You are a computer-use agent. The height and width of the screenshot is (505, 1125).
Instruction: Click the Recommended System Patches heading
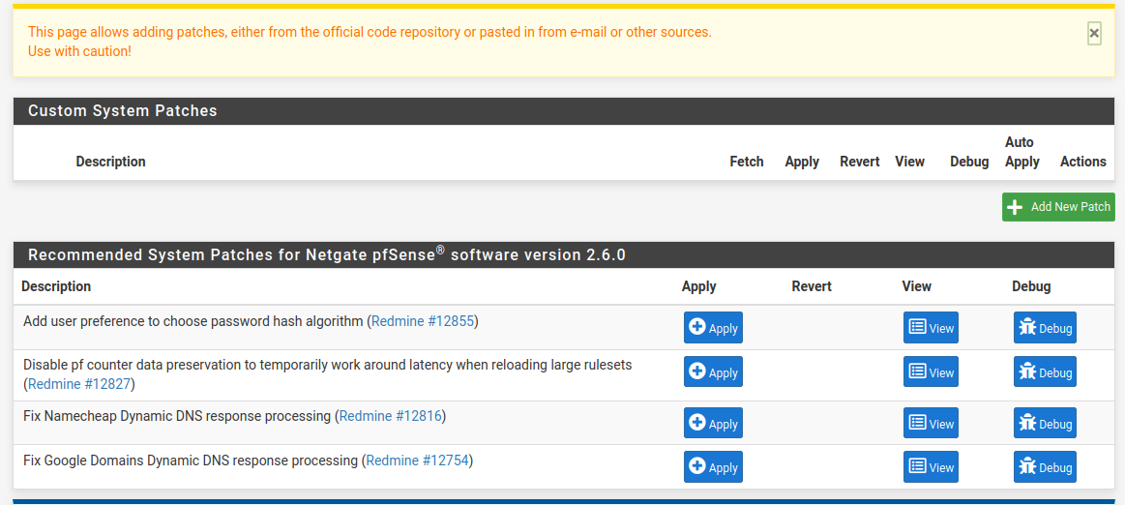(326, 254)
